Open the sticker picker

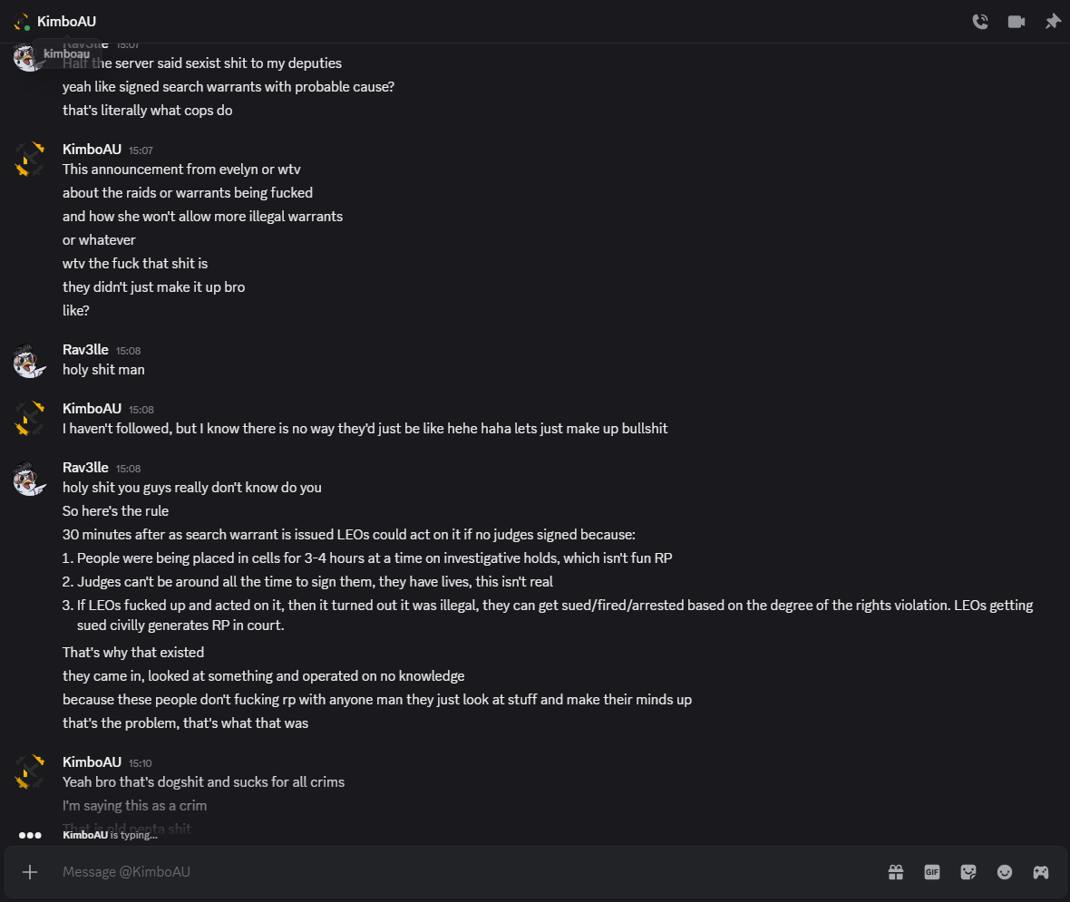[968, 872]
